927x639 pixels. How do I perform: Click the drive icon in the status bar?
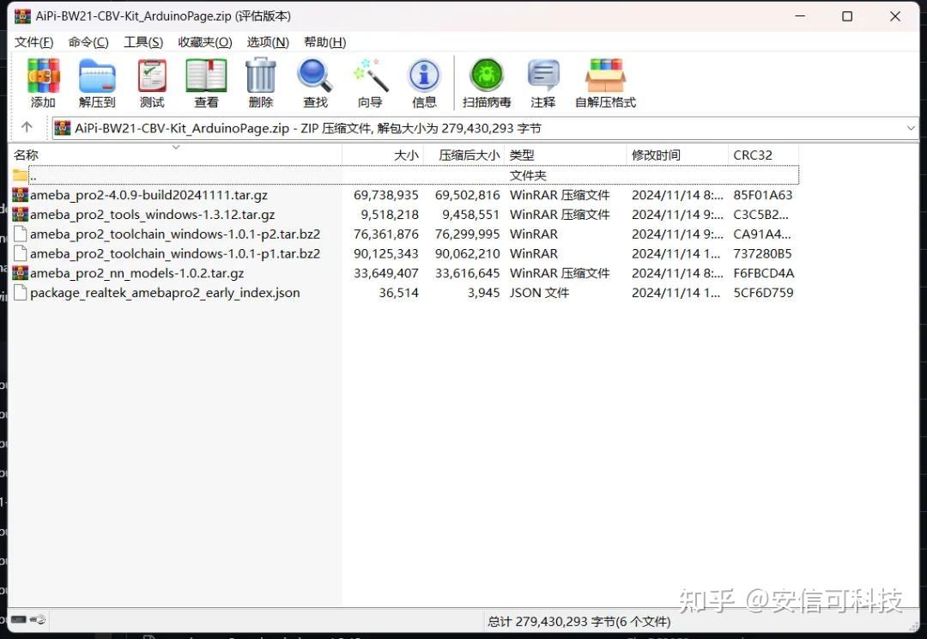pos(19,619)
